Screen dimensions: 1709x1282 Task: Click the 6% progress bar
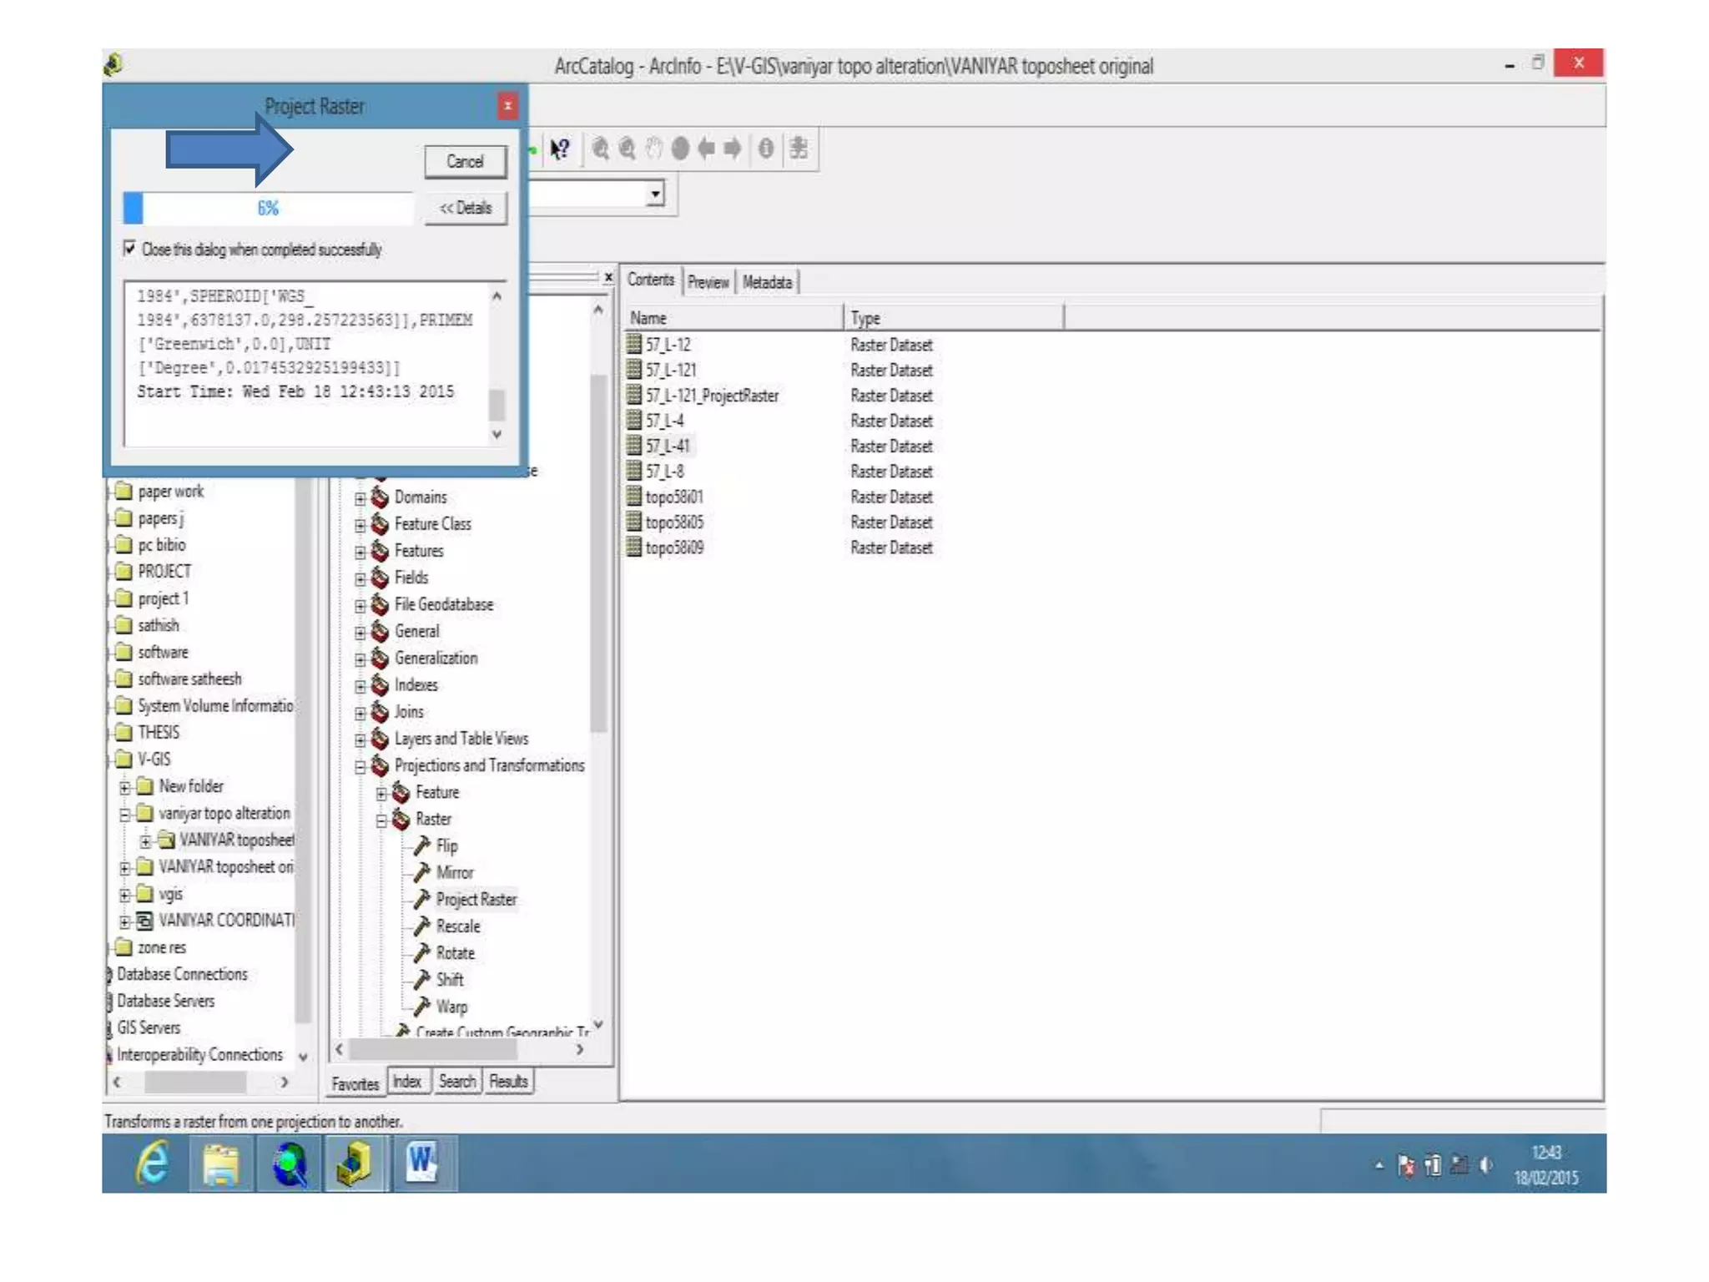point(267,208)
